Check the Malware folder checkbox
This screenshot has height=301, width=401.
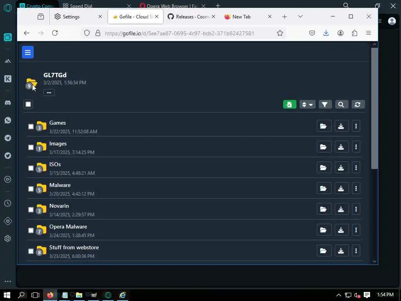[x=31, y=189]
